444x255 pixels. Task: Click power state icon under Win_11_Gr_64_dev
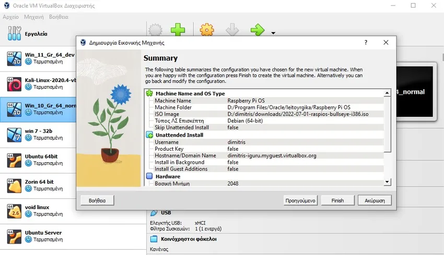tap(28, 62)
